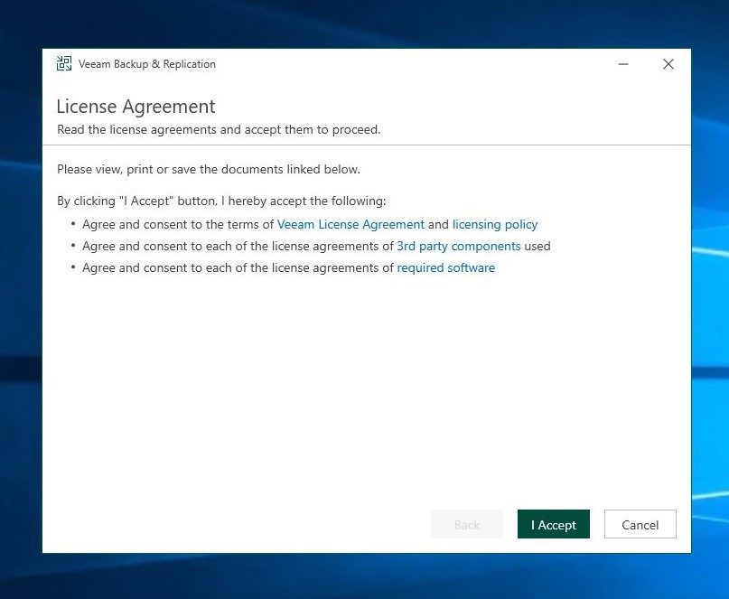Close the Veeam installer window
Viewport: 729px width, 599px height.
point(668,64)
